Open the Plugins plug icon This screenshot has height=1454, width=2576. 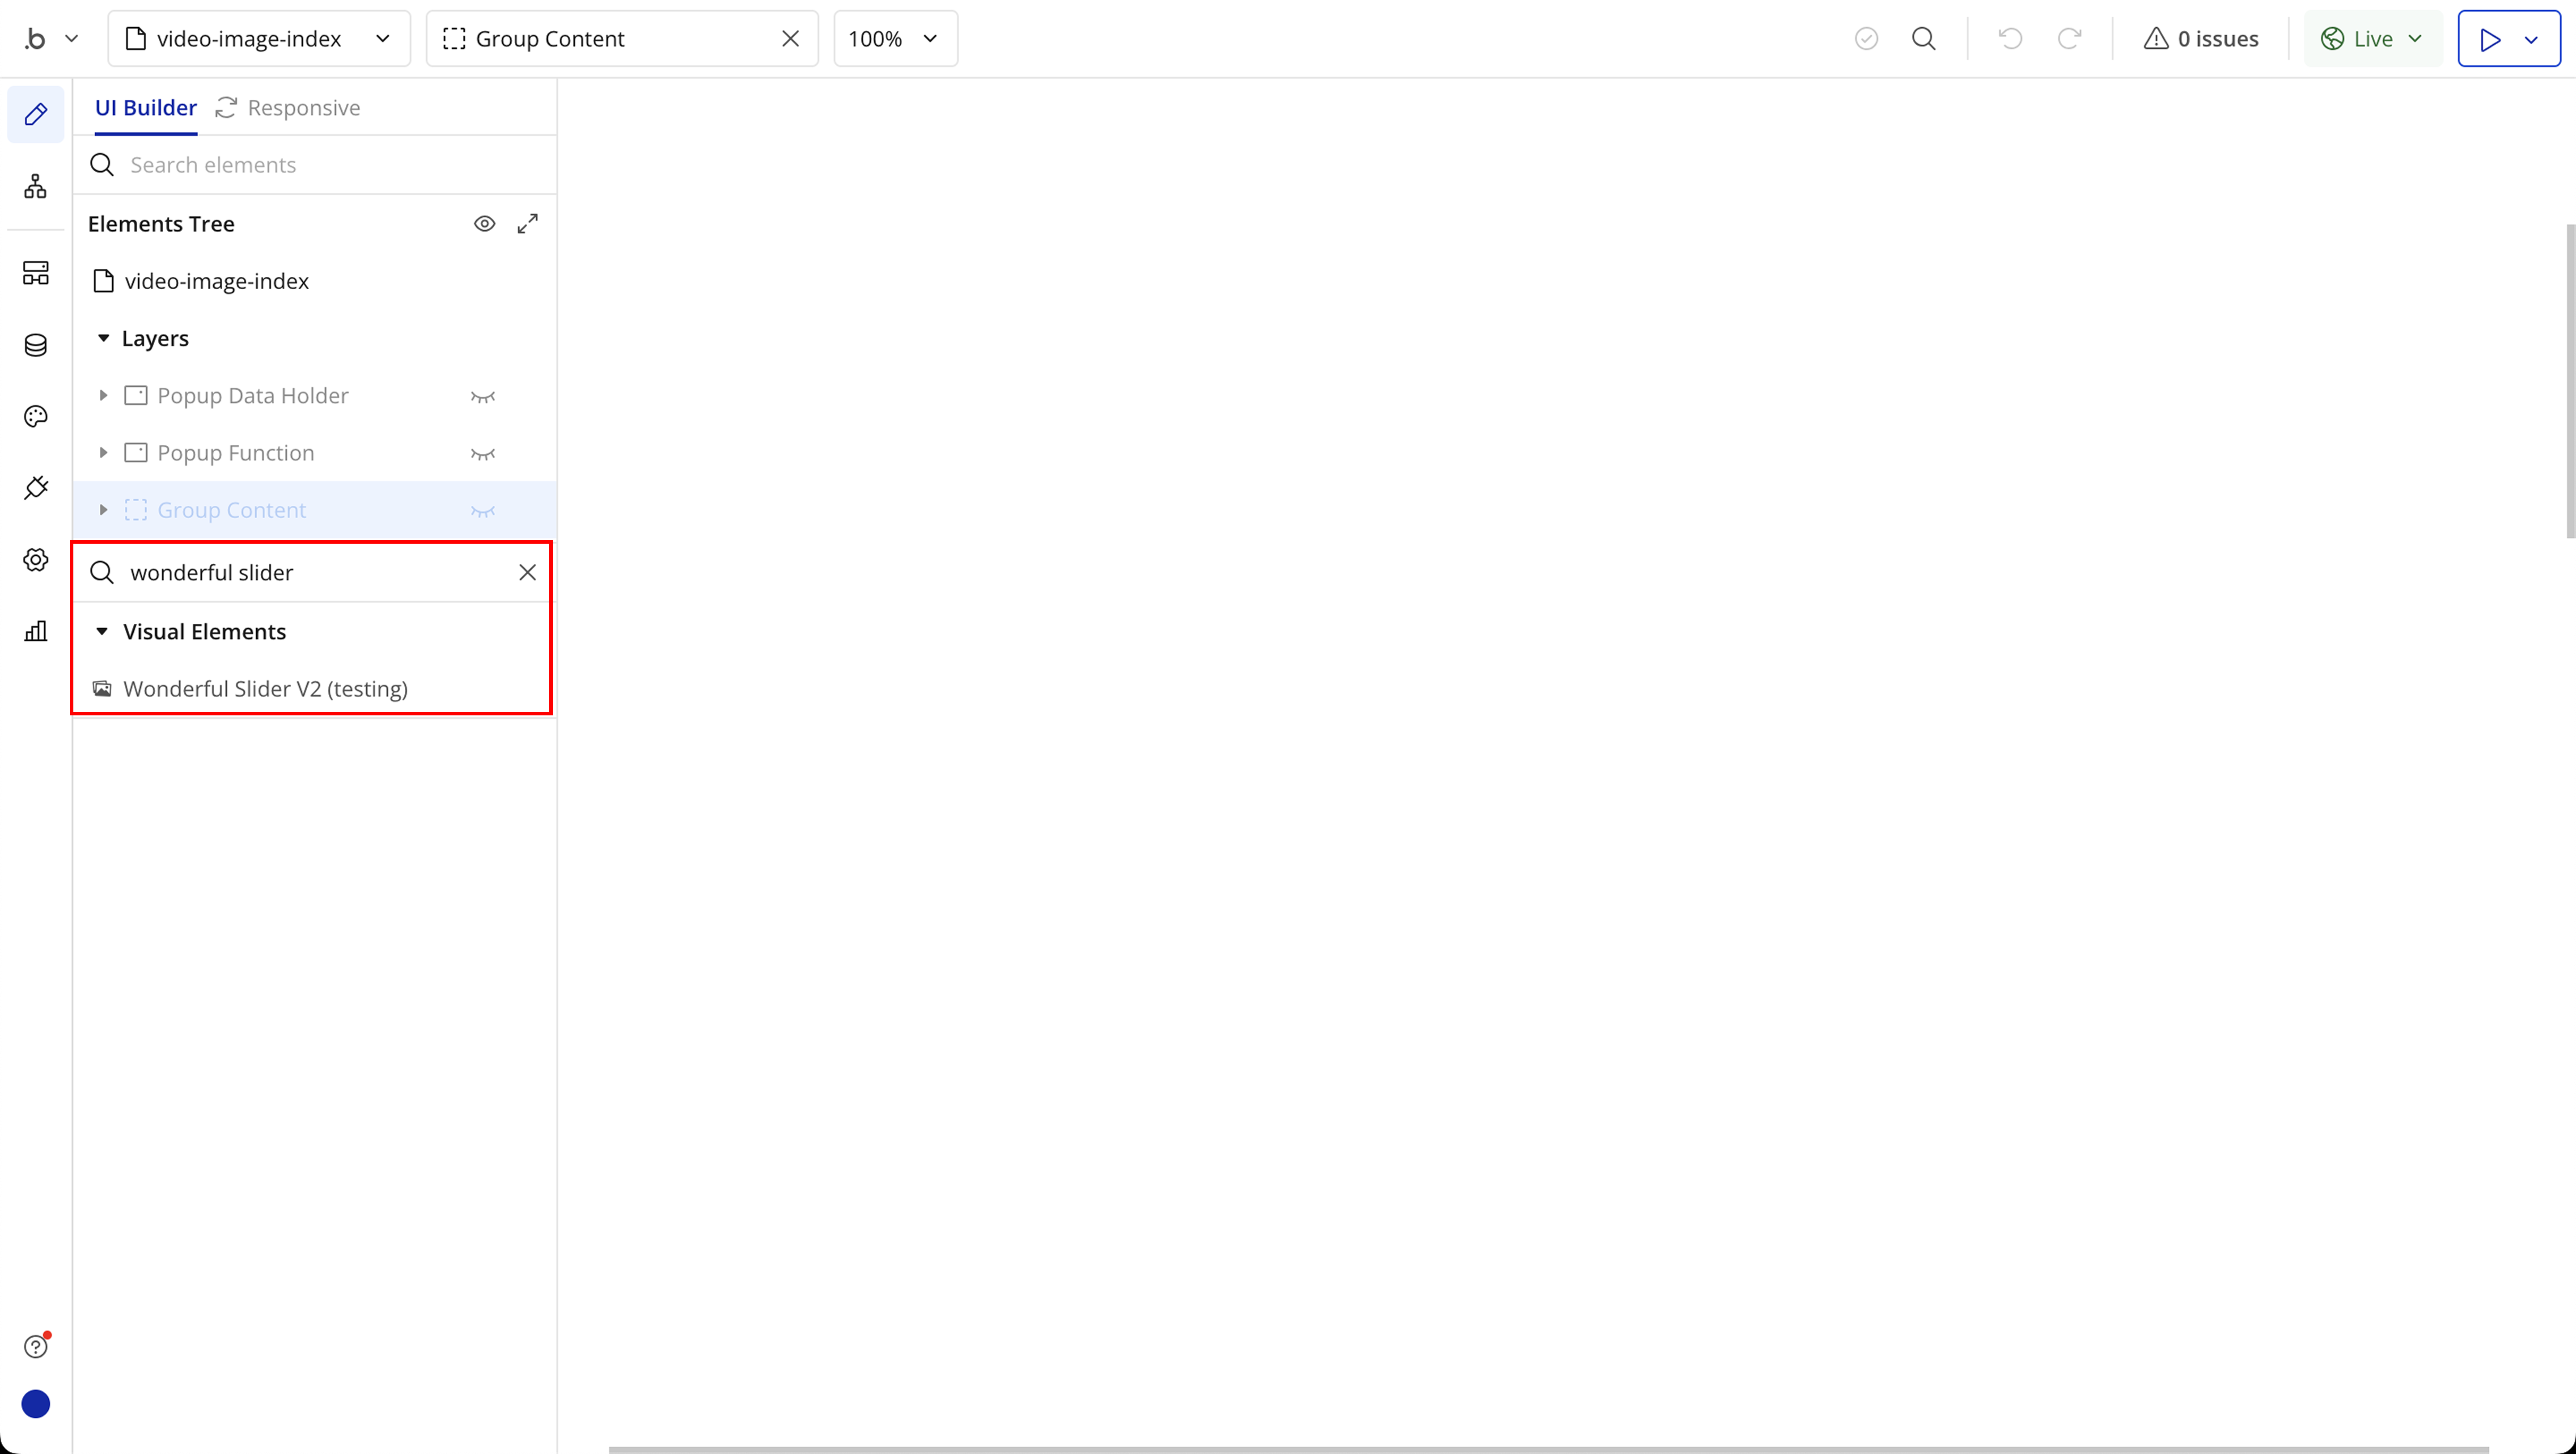point(36,488)
